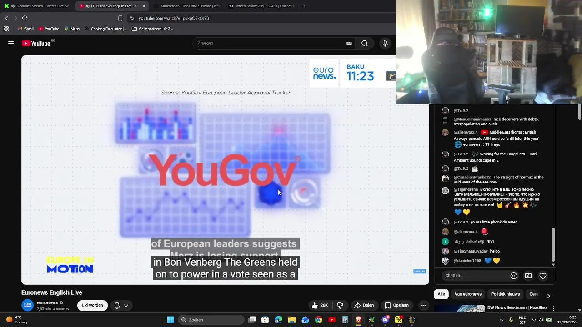
Task: Open Super Chat purchase icon in chat
Action: point(528,276)
